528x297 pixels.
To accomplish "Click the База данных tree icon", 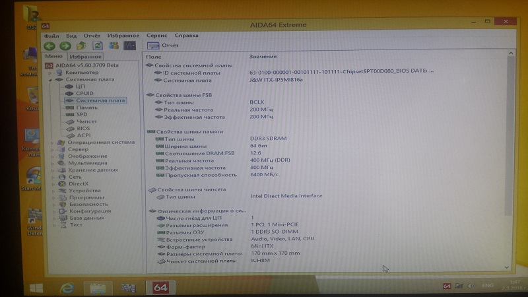I will pyautogui.click(x=63, y=218).
